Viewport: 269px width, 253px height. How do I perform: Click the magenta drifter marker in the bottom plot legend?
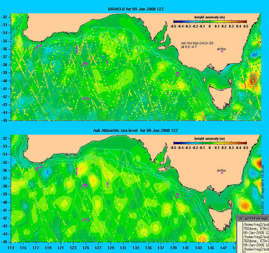click(x=222, y=173)
